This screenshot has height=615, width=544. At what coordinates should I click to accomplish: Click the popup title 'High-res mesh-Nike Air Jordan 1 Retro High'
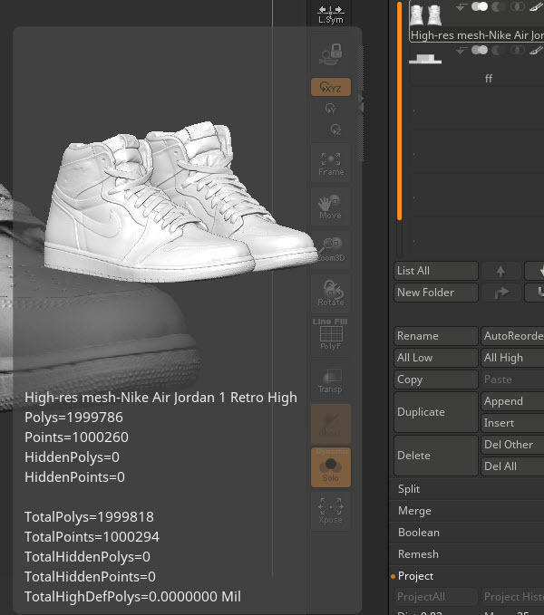pyautogui.click(x=160, y=398)
